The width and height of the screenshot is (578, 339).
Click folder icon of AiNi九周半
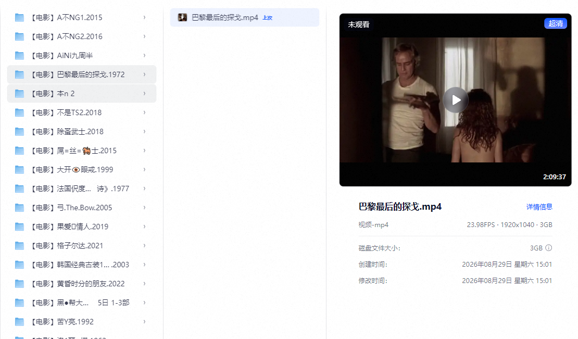pos(19,55)
